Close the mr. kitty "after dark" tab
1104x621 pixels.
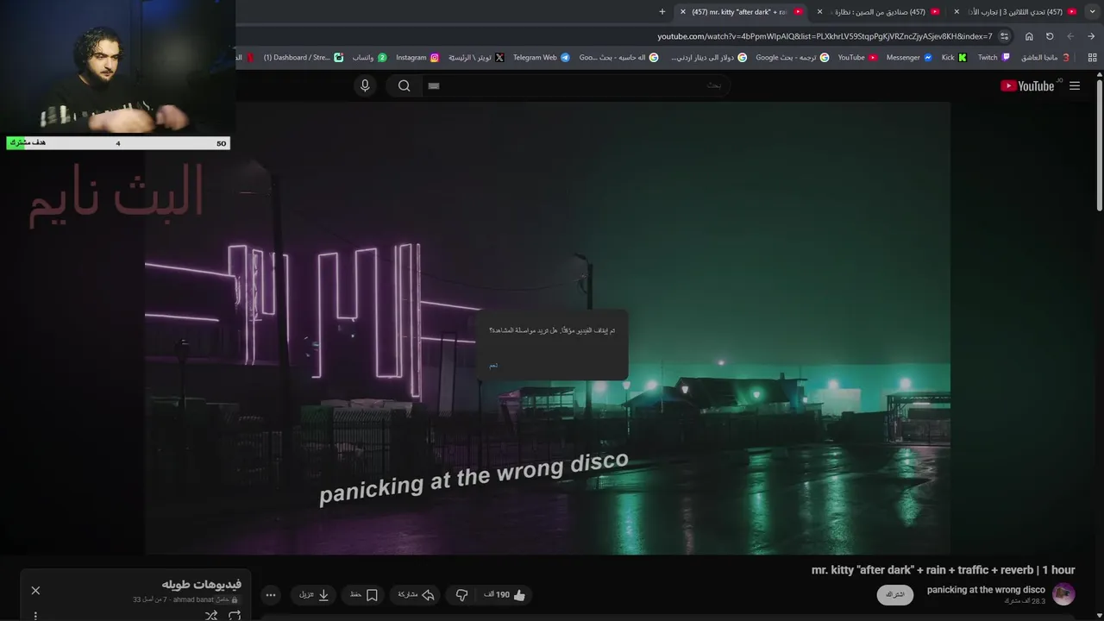(x=682, y=11)
